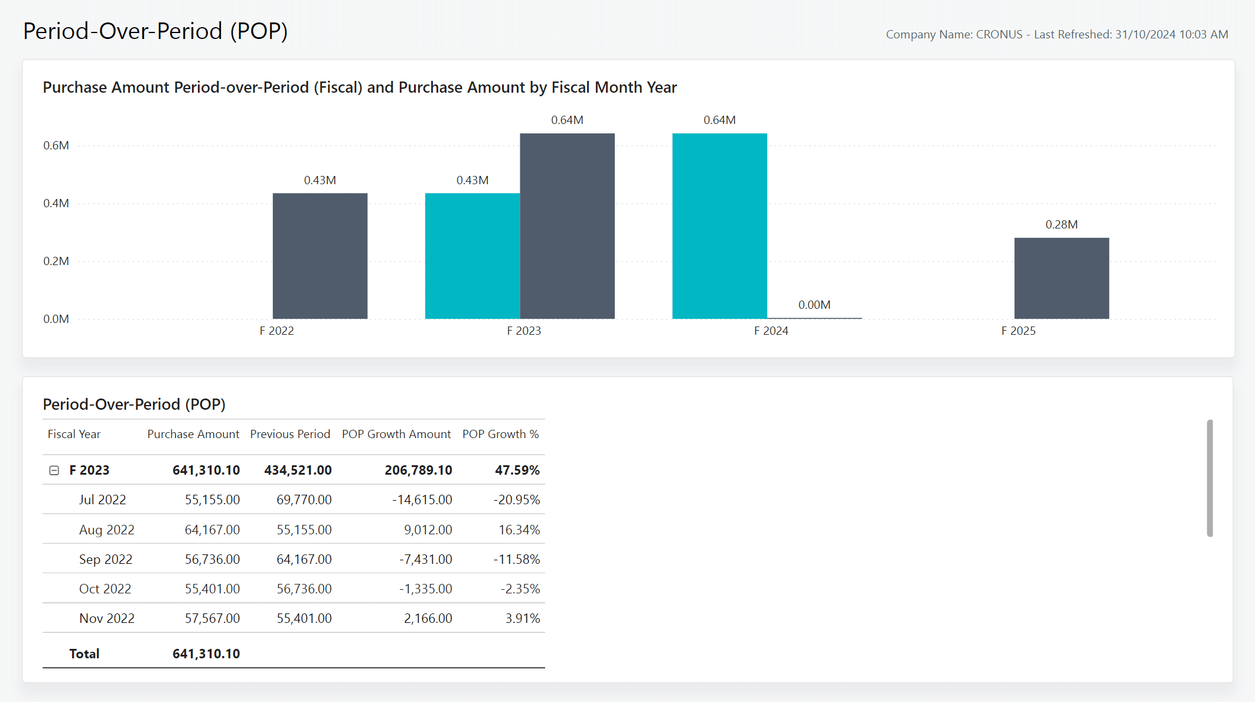The height and width of the screenshot is (702, 1255).
Task: Click F 2023 purchase amount 641,310.10
Action: click(x=206, y=471)
